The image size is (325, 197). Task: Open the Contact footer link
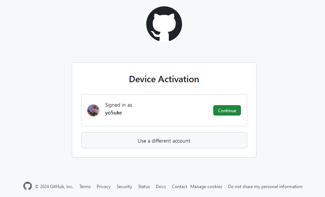[x=180, y=187]
